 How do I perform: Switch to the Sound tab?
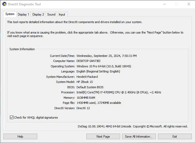[51, 14]
